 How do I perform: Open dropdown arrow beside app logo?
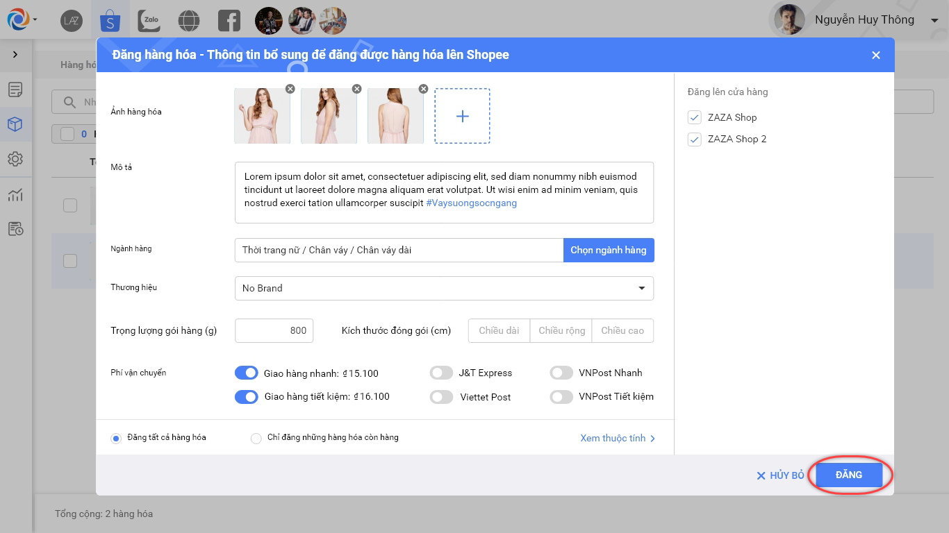point(35,20)
